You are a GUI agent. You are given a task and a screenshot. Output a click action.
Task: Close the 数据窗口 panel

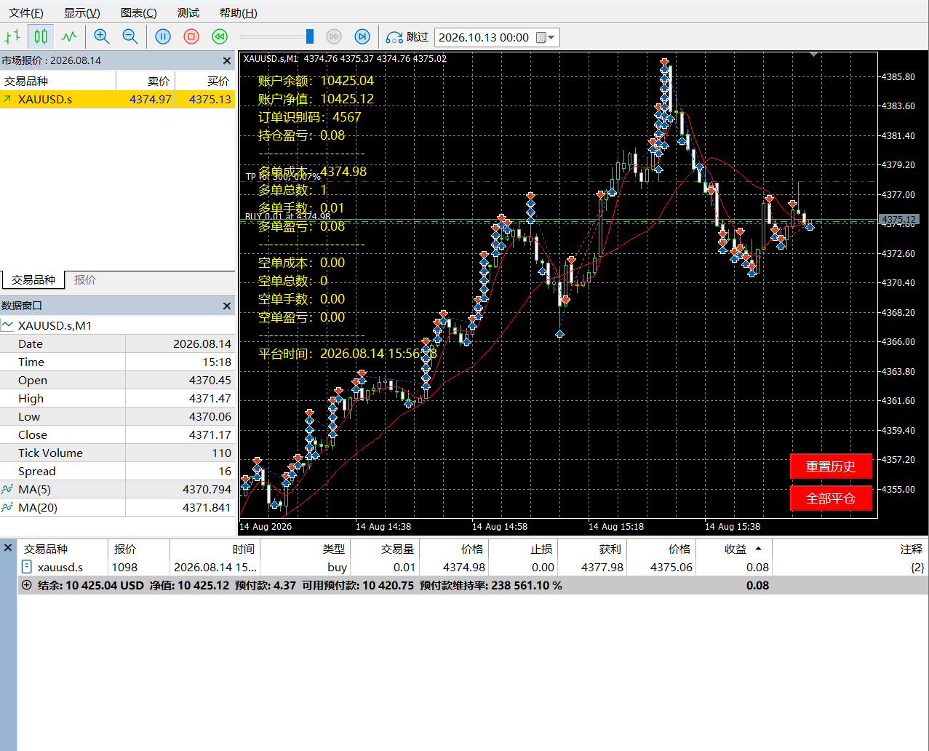[227, 306]
